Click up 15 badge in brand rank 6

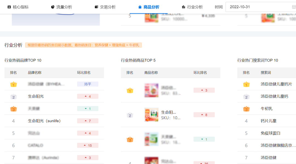point(88,145)
